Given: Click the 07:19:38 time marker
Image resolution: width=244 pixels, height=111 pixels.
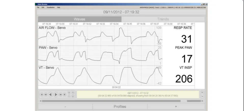Looking at the screenshot, I should (x=168, y=24).
